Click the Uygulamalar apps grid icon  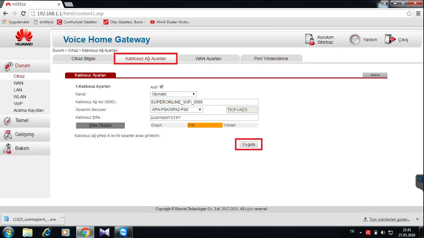click(4, 22)
